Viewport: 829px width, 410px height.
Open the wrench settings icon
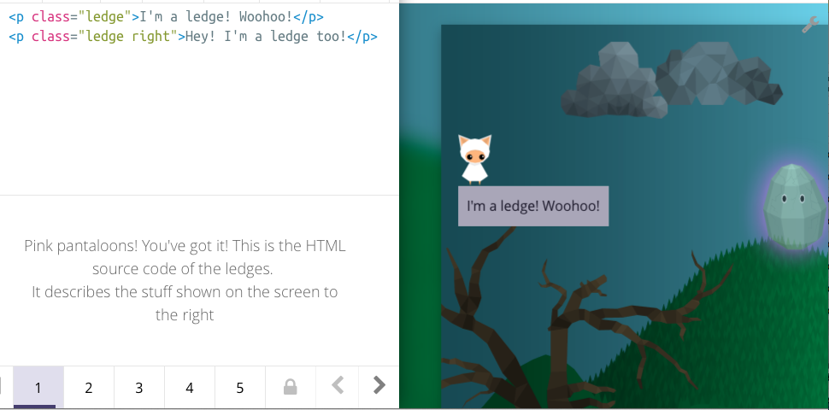(x=810, y=24)
